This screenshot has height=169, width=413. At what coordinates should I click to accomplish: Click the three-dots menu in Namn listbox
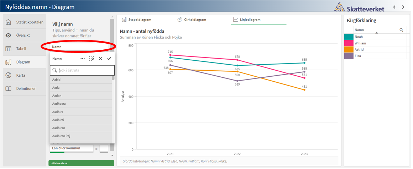point(83,59)
